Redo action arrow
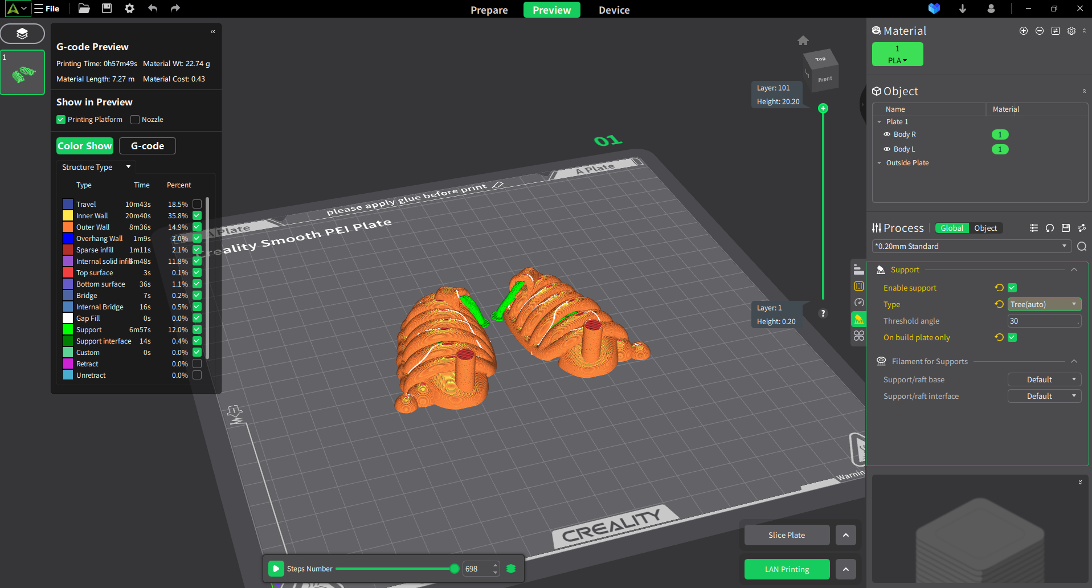1092x588 pixels. click(x=175, y=9)
